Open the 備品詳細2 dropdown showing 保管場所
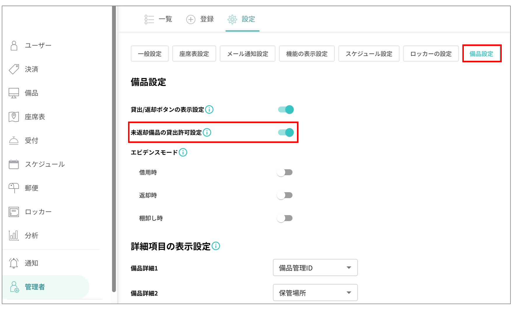 (x=315, y=292)
